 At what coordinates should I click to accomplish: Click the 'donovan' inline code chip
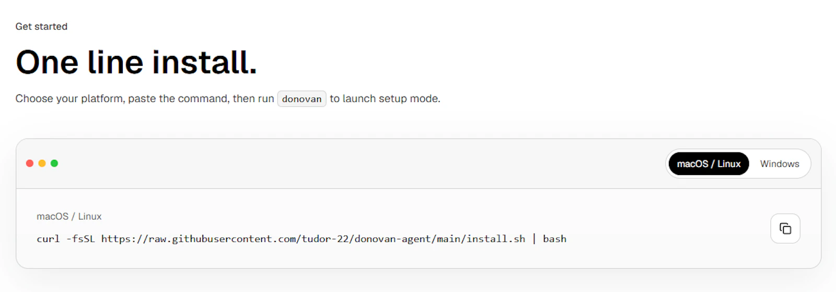pos(302,99)
